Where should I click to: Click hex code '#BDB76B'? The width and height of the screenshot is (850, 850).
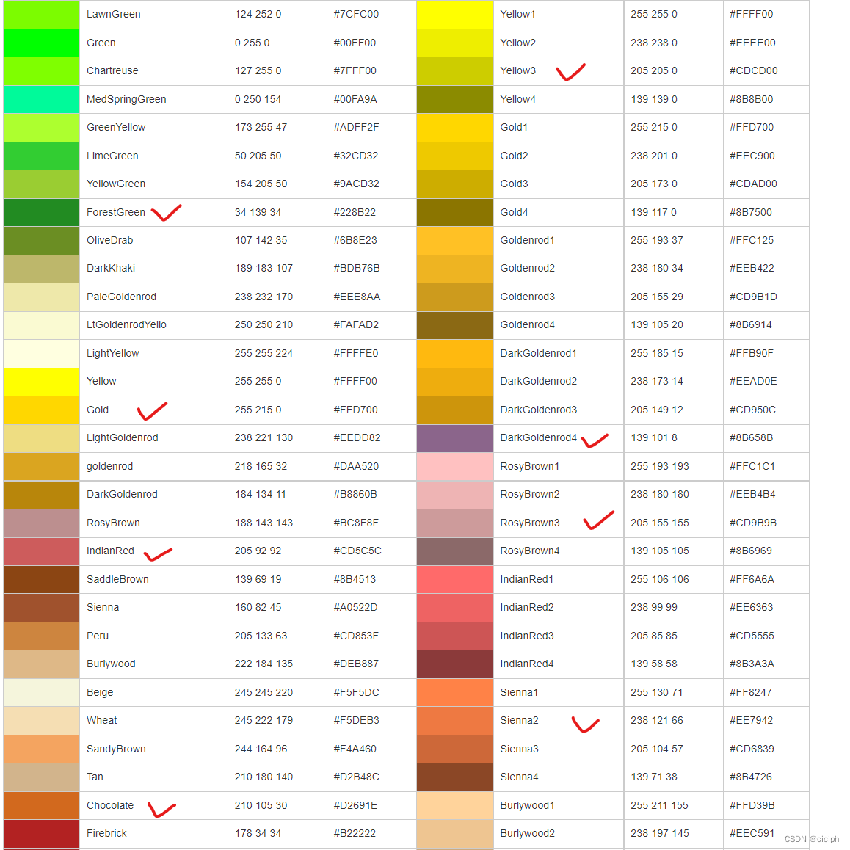click(x=357, y=269)
